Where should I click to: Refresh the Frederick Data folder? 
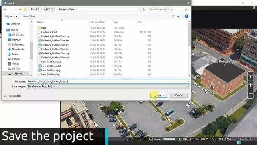click(x=144, y=10)
